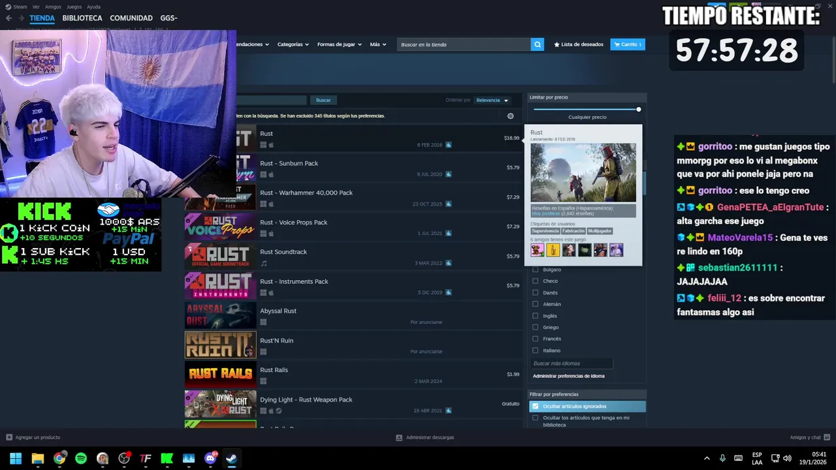The width and height of the screenshot is (836, 470).
Task: Click thumbs-up review icon on Rust row
Action: tap(449, 145)
